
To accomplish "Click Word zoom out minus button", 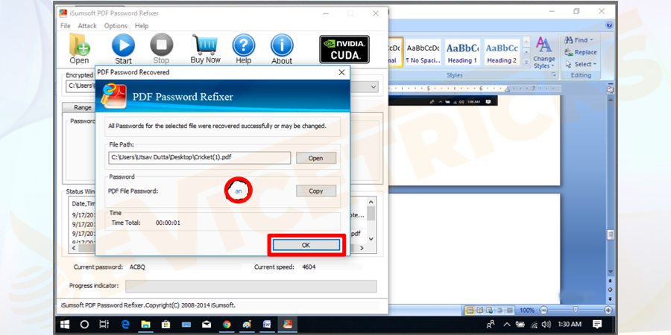I will pos(544,310).
